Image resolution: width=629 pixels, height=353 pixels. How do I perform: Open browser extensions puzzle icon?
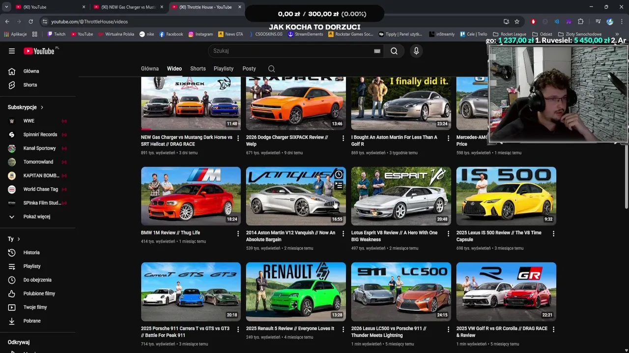(x=580, y=22)
